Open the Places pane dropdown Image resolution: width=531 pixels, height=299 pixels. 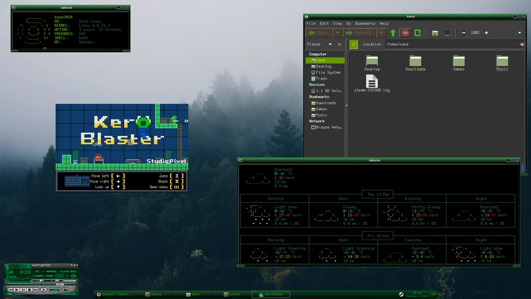[x=330, y=44]
